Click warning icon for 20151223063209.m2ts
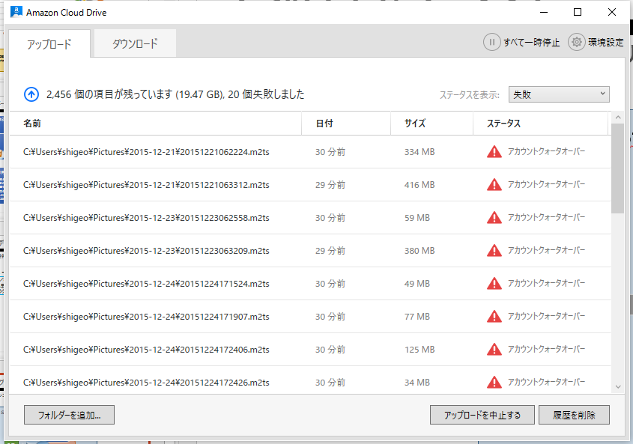 point(494,251)
